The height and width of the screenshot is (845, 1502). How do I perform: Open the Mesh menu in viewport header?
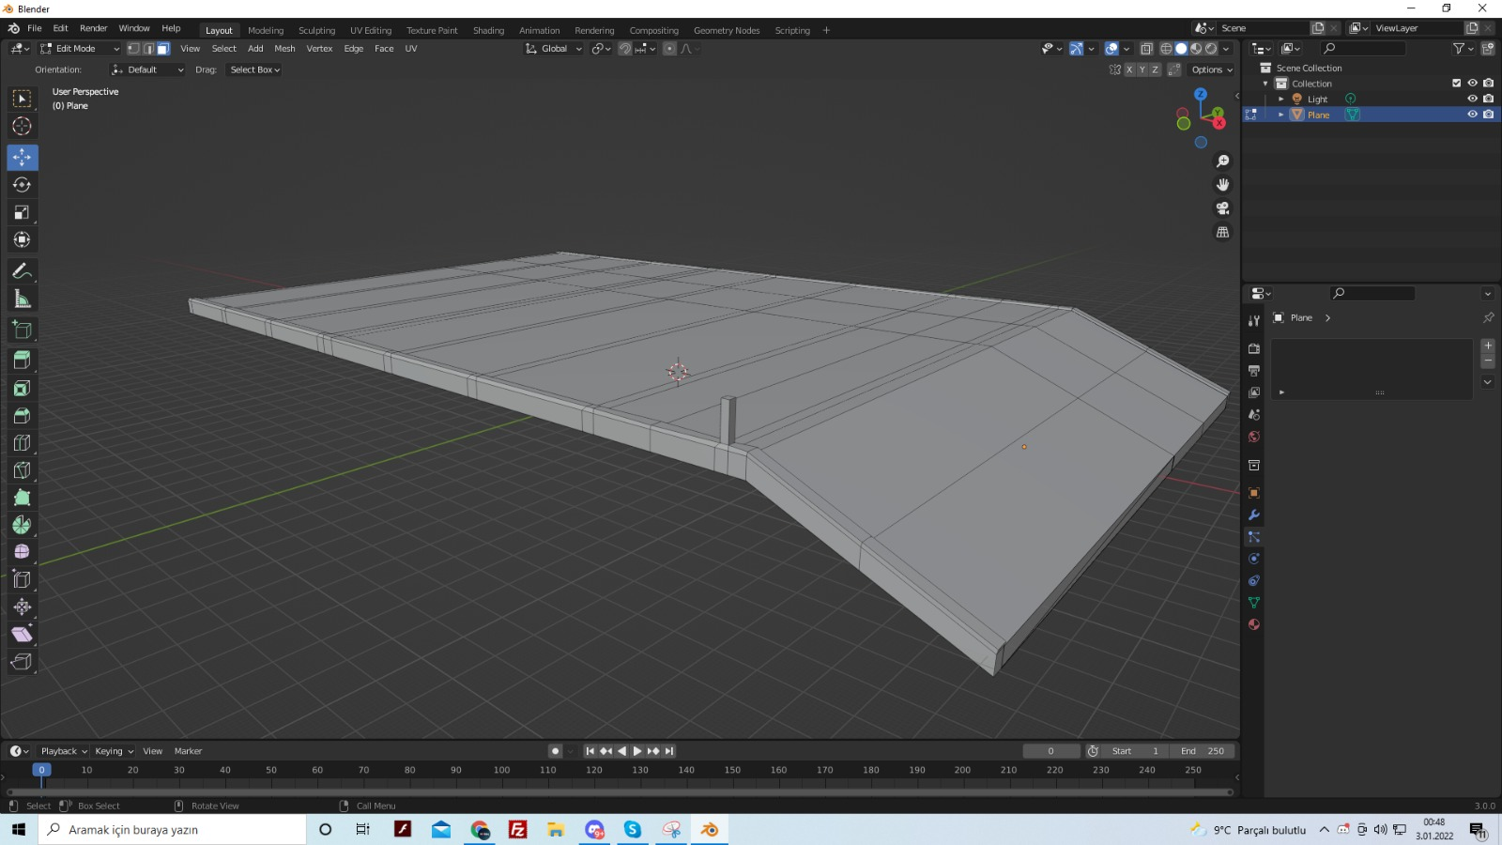[284, 49]
